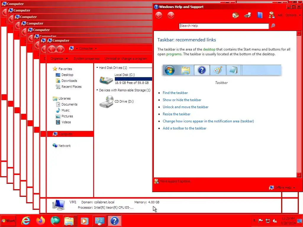Screen dimensions: 303x227
Task: Launch Internet Explorer from taskbar
Action: (26, 221)
